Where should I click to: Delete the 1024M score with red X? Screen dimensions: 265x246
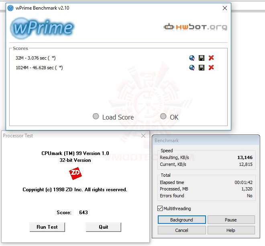click(211, 67)
